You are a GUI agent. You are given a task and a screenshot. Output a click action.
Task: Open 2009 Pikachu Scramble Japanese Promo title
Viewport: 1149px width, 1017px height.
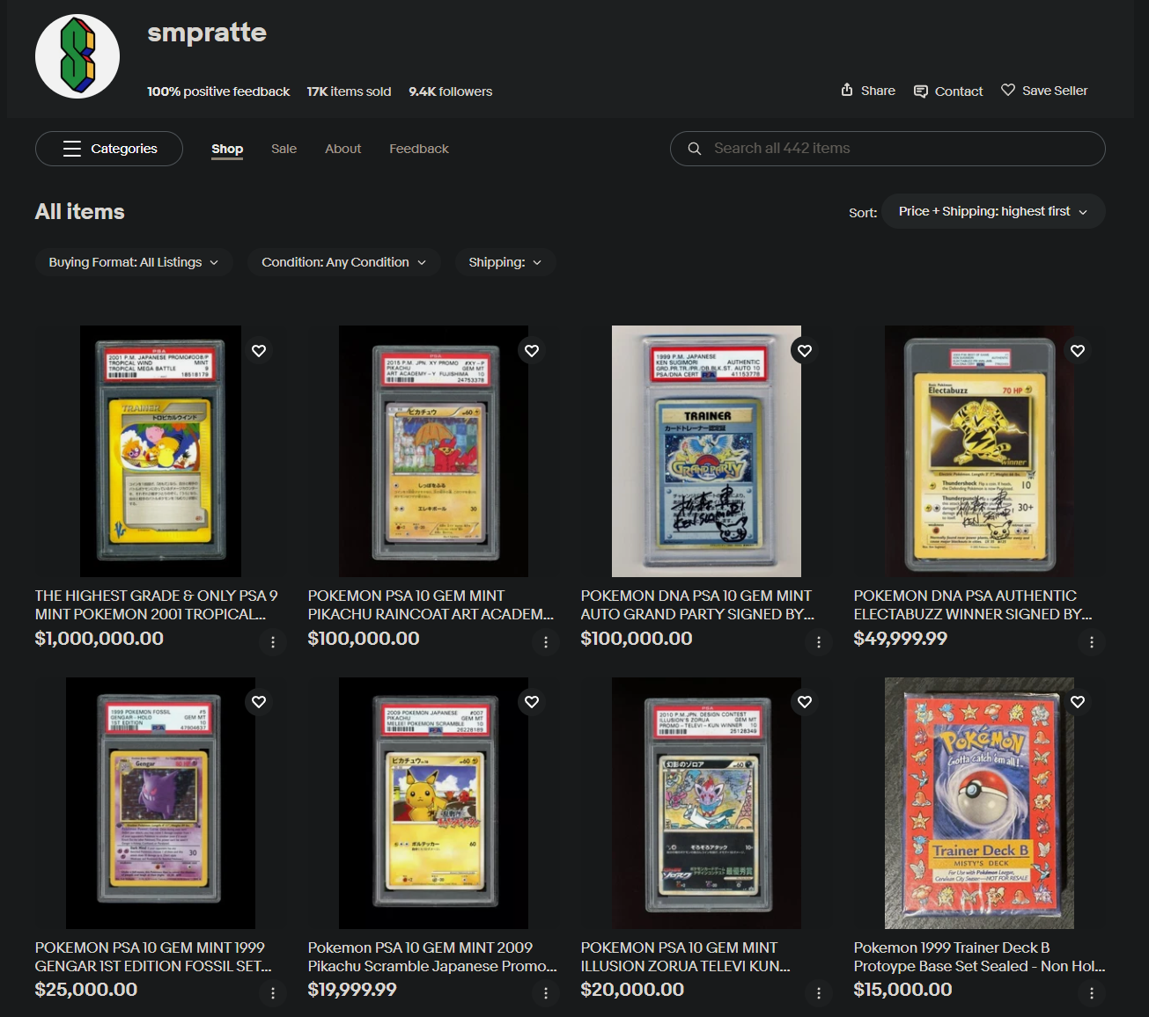(x=432, y=956)
